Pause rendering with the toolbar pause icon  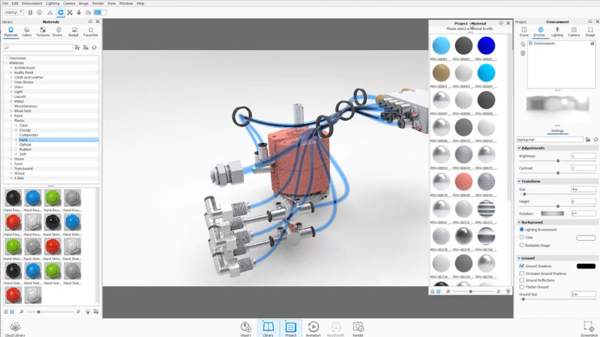30,12
